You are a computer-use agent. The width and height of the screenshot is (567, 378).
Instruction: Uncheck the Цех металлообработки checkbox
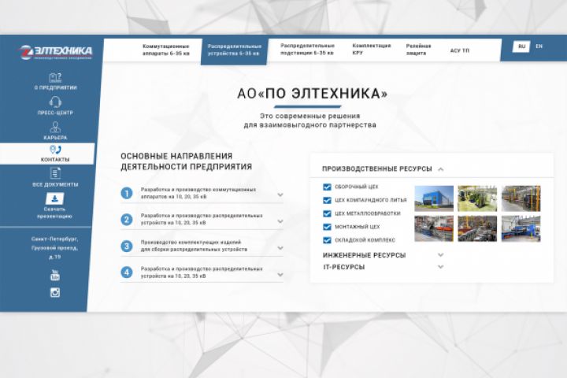[x=327, y=213]
